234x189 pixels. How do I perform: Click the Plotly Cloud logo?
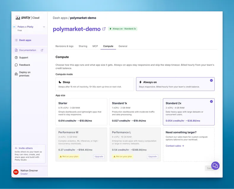tap(28, 17)
